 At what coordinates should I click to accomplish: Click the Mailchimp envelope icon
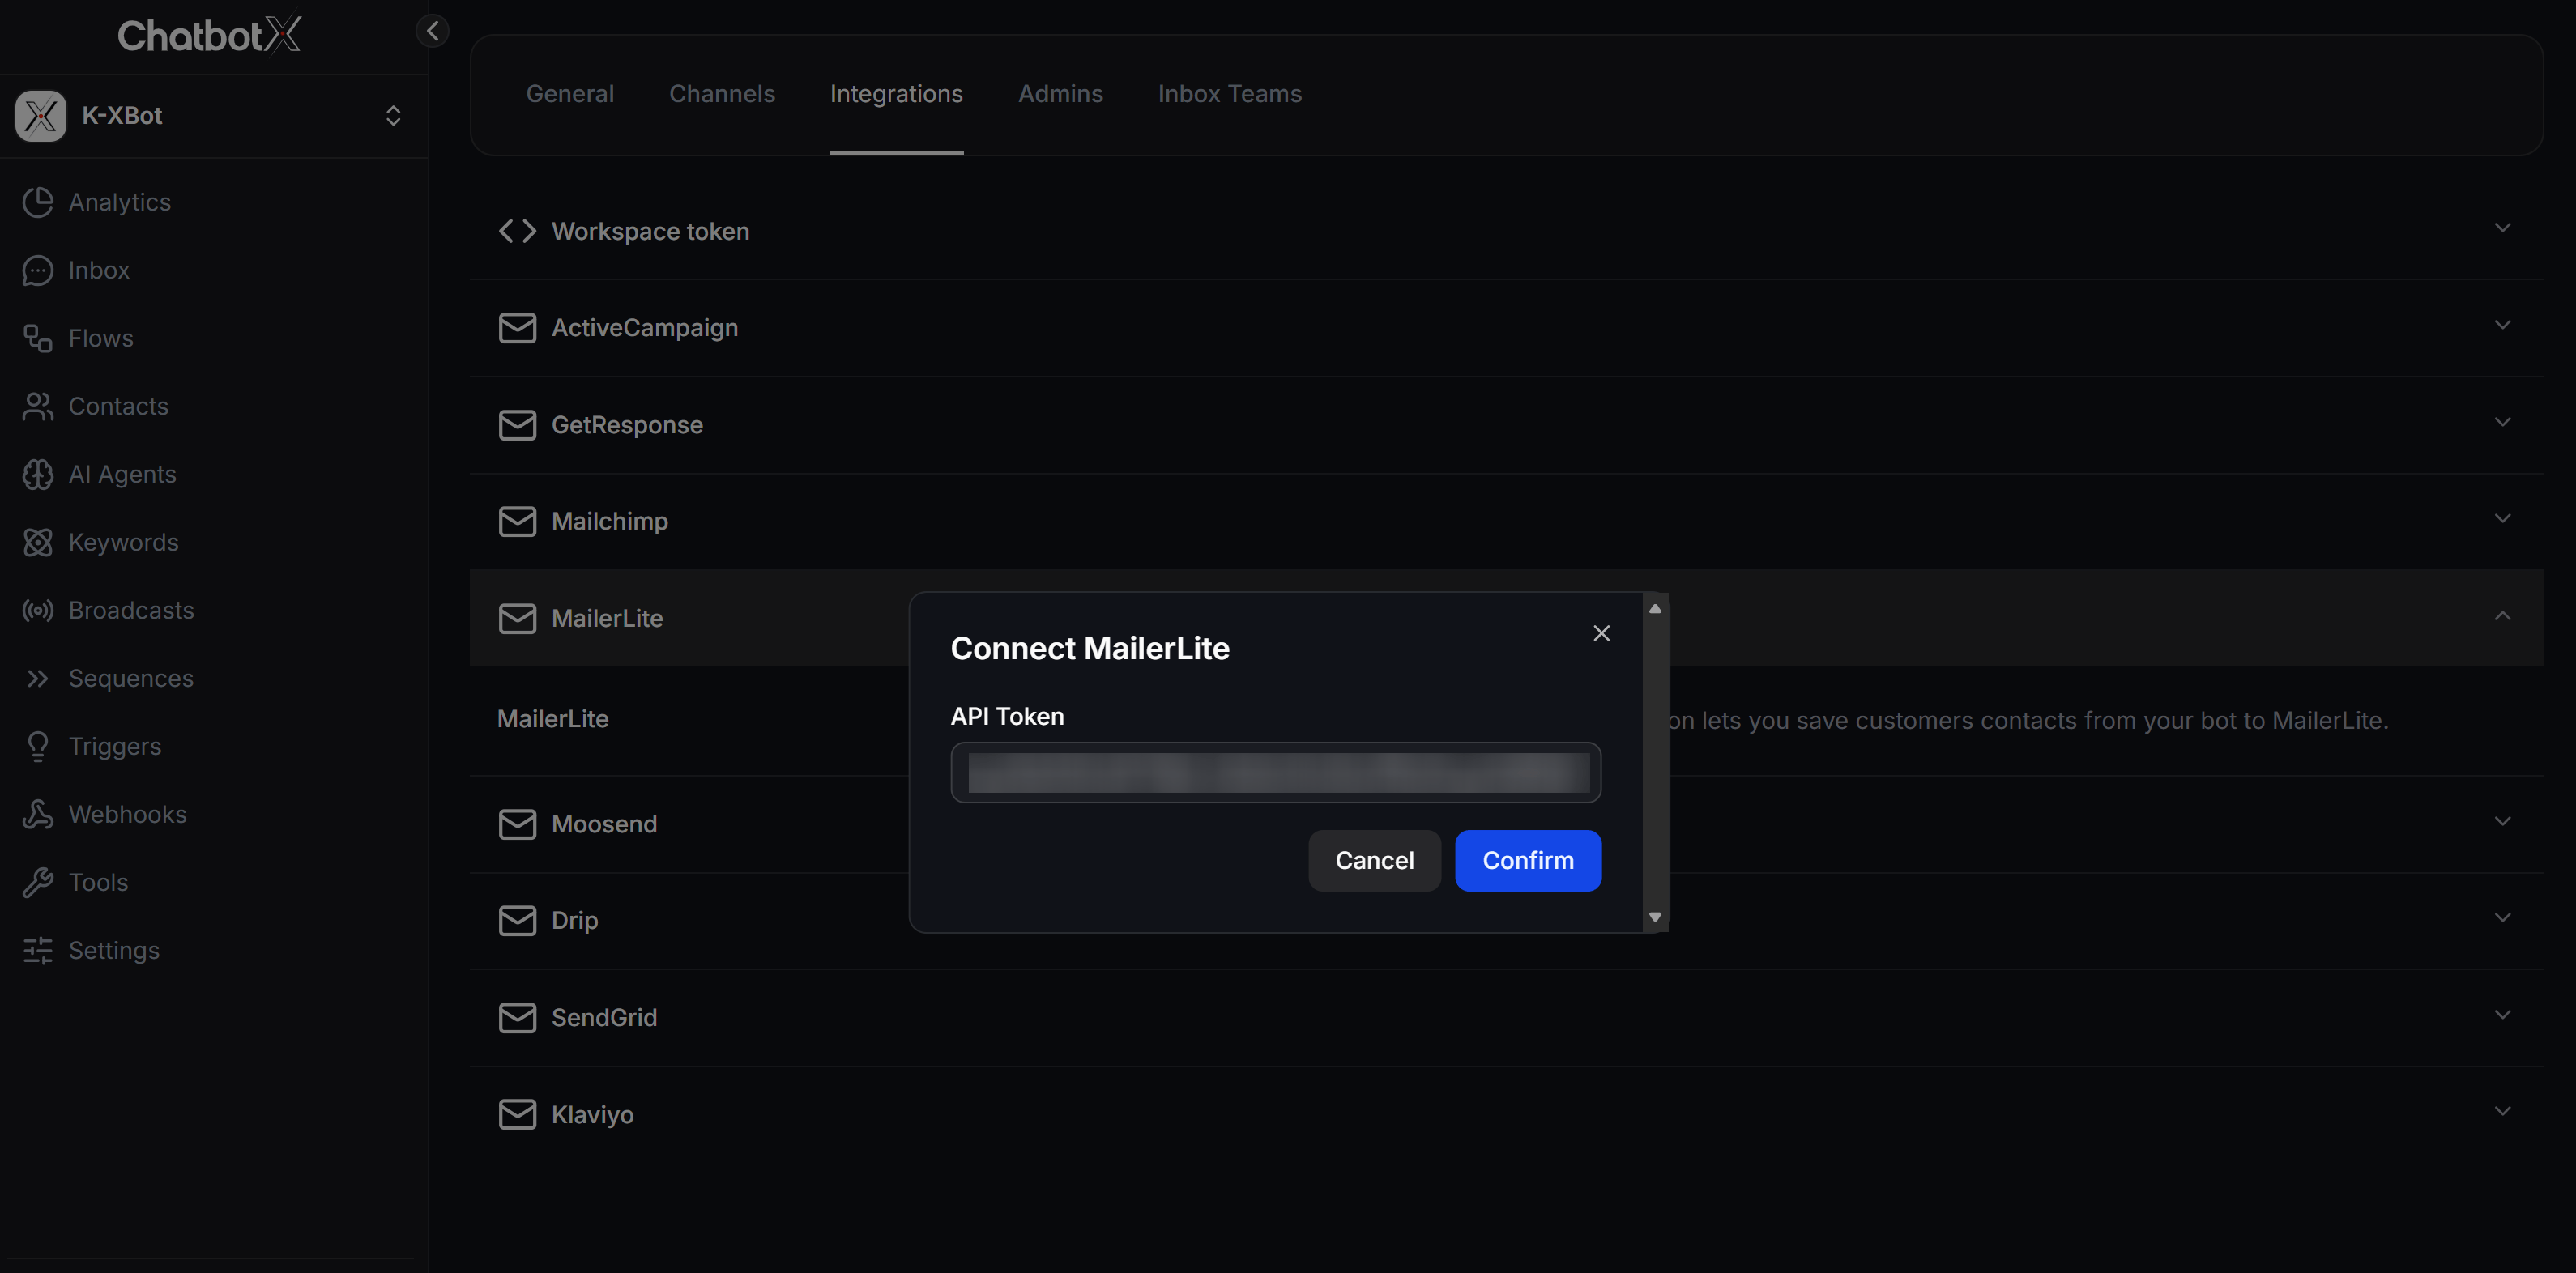click(x=517, y=521)
